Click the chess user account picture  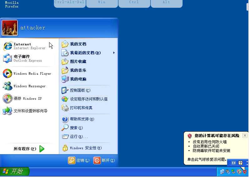click(x=10, y=28)
